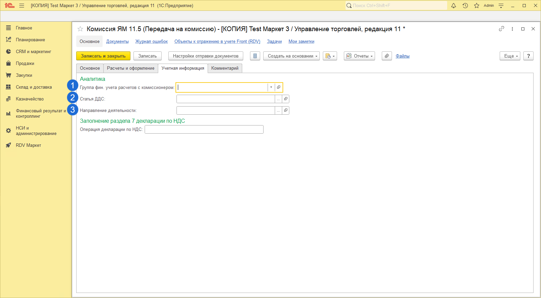Open the Документы navigation link
The height and width of the screenshot is (298, 541).
coord(118,42)
